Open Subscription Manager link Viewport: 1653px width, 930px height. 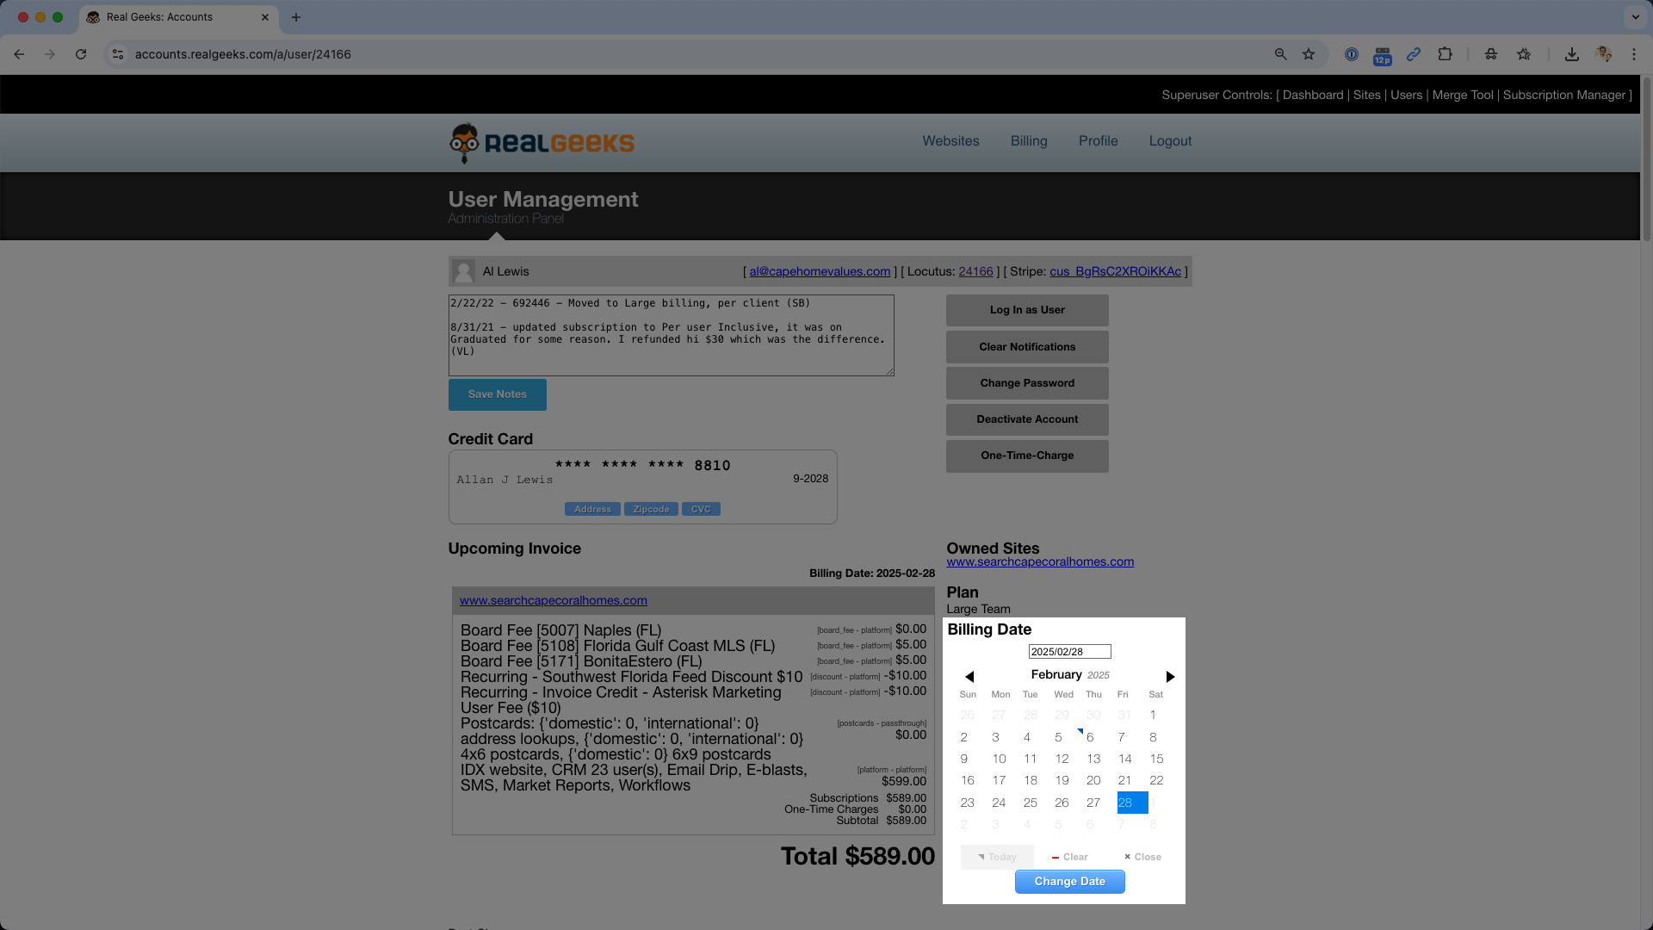pos(1564,95)
